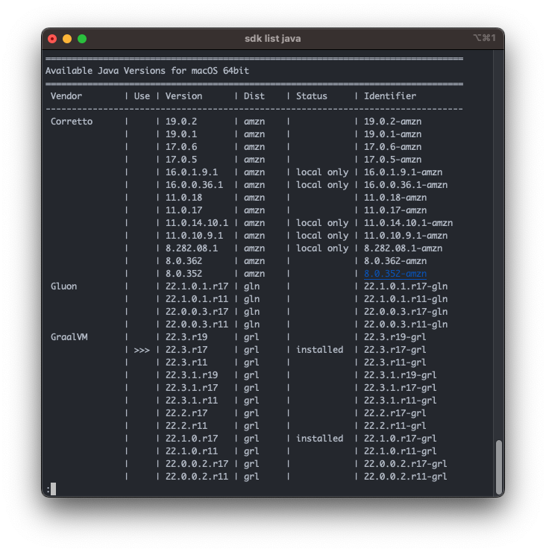Click the '>>>' in-use marker
Viewport: 546px width, 552px height.
pos(142,350)
